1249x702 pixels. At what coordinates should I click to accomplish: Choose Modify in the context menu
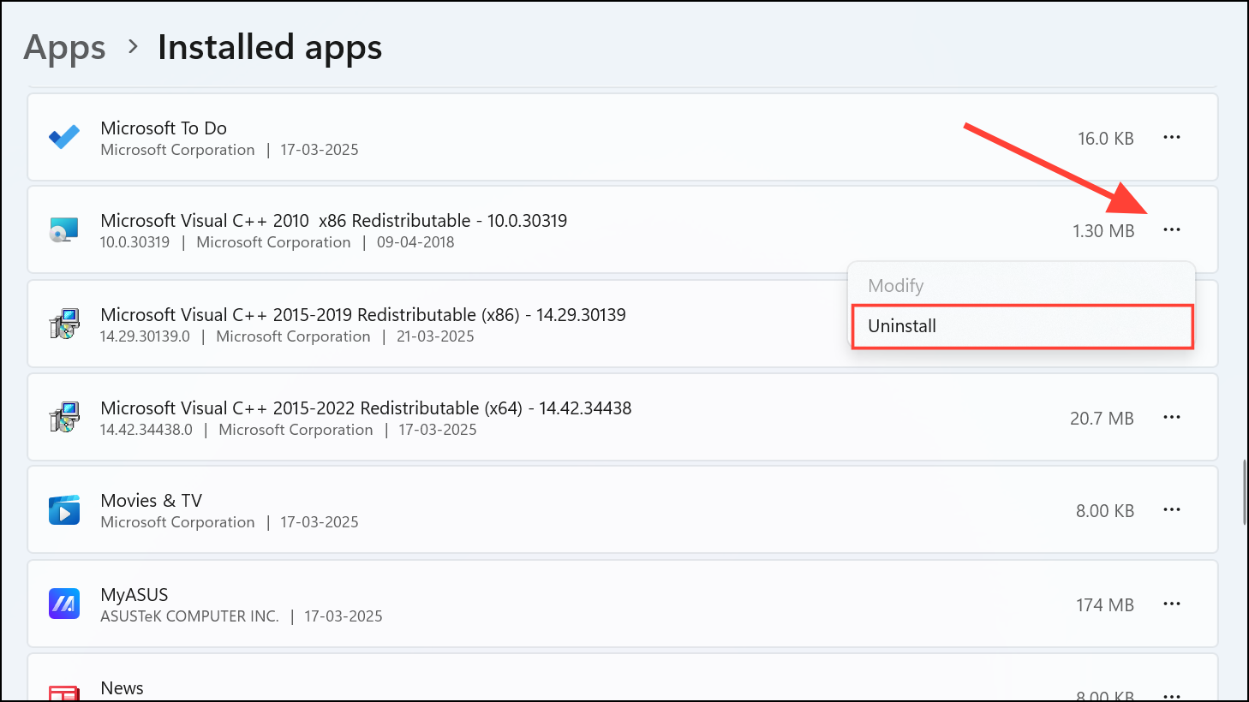click(1023, 286)
